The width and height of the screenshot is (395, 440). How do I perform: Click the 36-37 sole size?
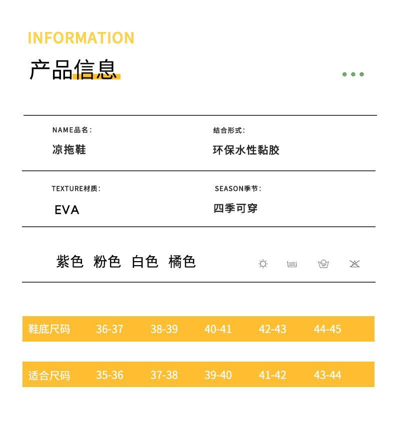(x=109, y=329)
